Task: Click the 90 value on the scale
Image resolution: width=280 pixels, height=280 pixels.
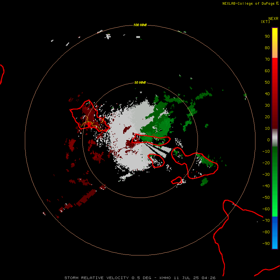Action: click(267, 36)
